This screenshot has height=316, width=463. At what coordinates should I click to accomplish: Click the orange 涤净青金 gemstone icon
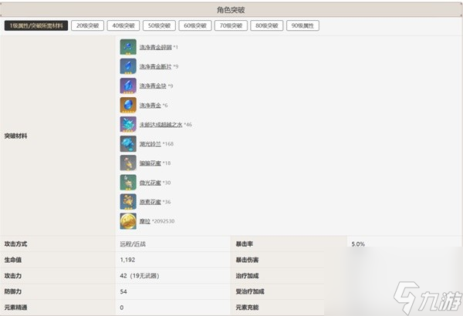pos(128,105)
